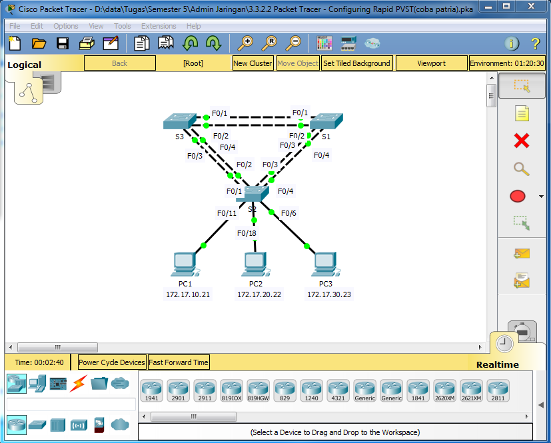Pick the 2911 router
551x443 pixels.
point(205,390)
